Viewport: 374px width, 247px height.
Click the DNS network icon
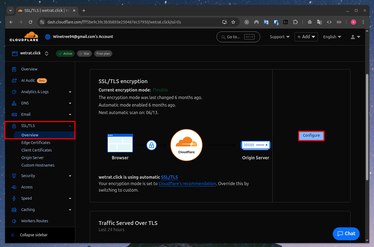click(14, 103)
